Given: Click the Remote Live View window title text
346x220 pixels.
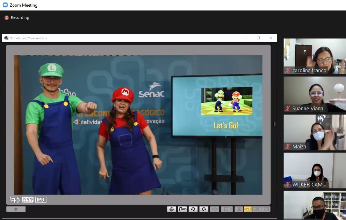Looking at the screenshot, I should click(28, 38).
